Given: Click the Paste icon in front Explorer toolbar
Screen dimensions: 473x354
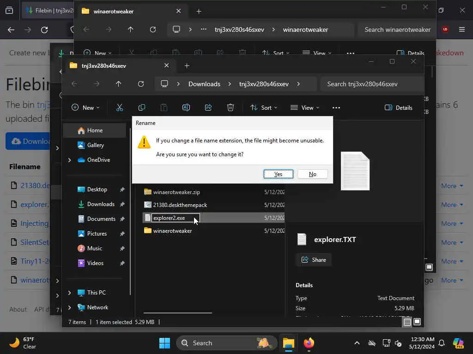Looking at the screenshot, I should 164,107.
